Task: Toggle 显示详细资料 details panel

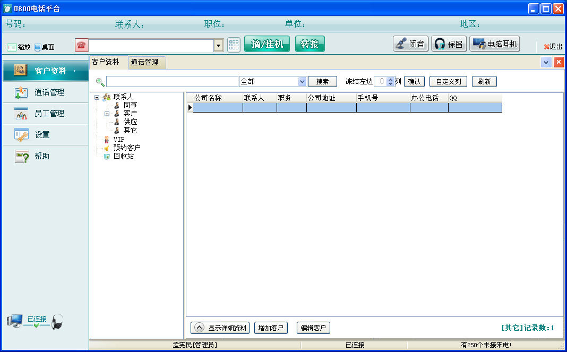Action: point(220,328)
